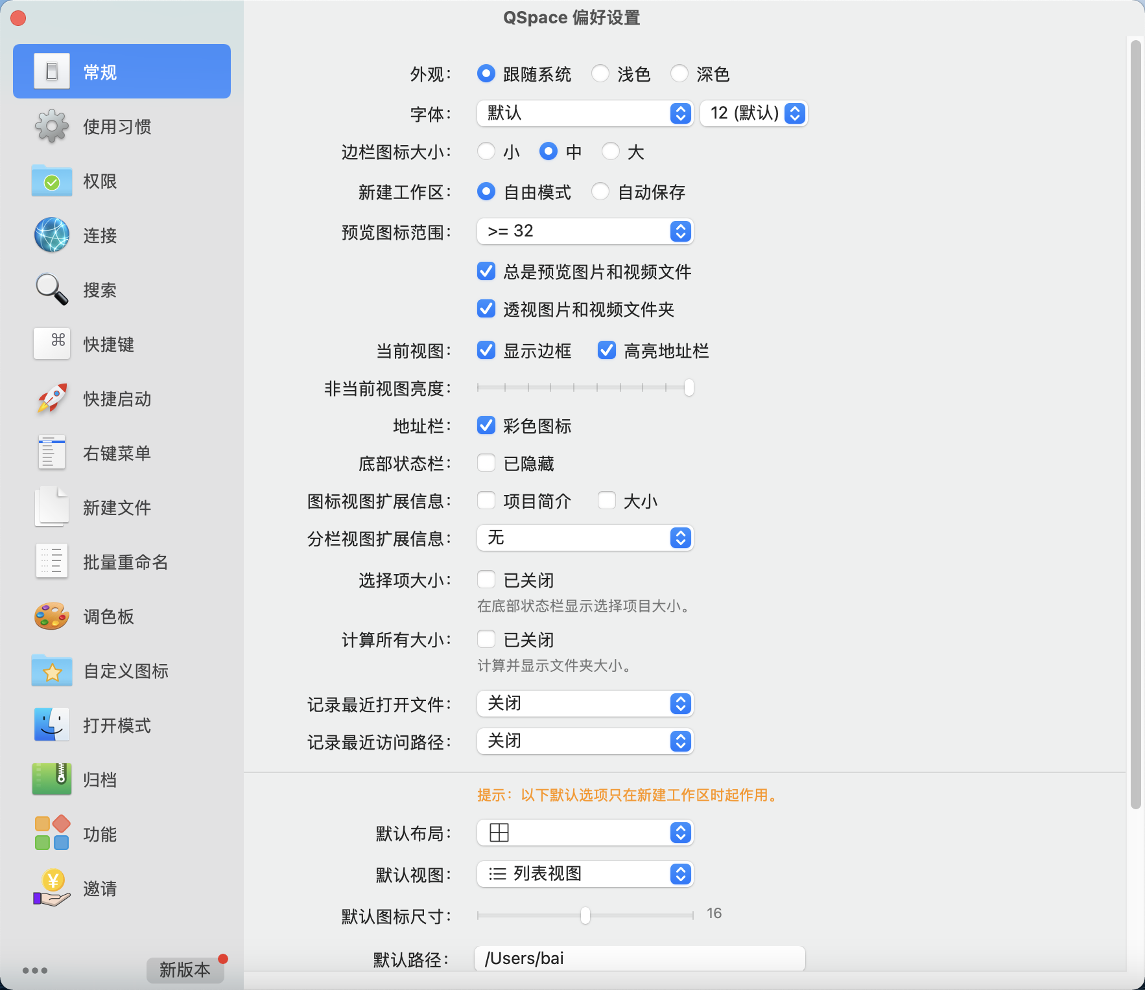Image resolution: width=1145 pixels, height=990 pixels.
Task: Click the star folder icon for 自定义图标
Action: [x=52, y=670]
